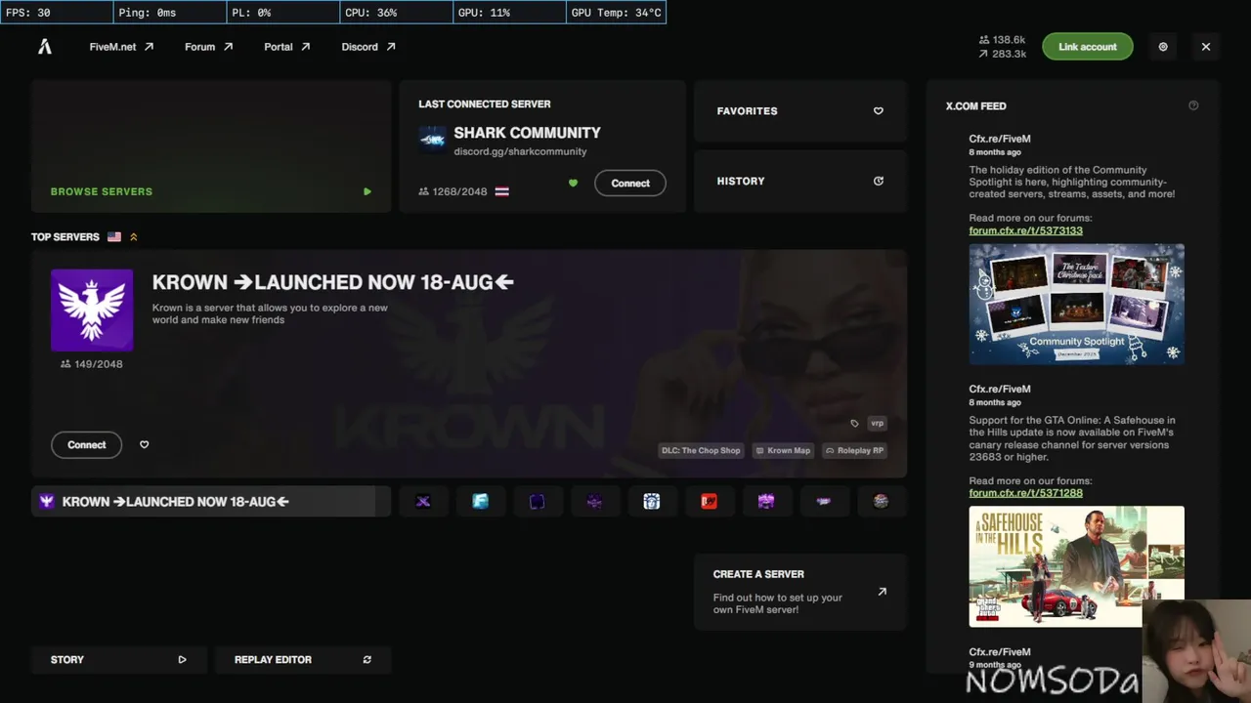Select the KROWN LAUNCHED NOW 18-AUG server tab
The height and width of the screenshot is (703, 1251).
(x=211, y=502)
